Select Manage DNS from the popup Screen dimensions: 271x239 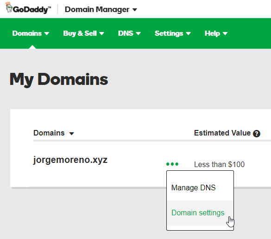[200, 188]
